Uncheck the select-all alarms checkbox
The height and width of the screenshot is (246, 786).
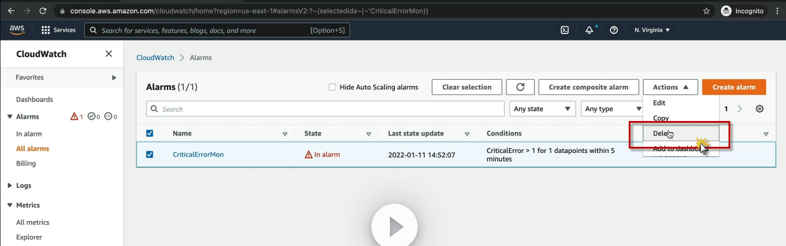[150, 133]
